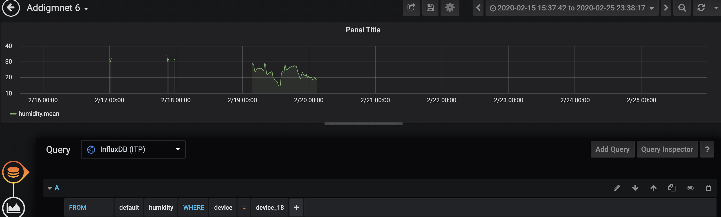
Task: Change the humidity measurement segment
Action: (161, 208)
